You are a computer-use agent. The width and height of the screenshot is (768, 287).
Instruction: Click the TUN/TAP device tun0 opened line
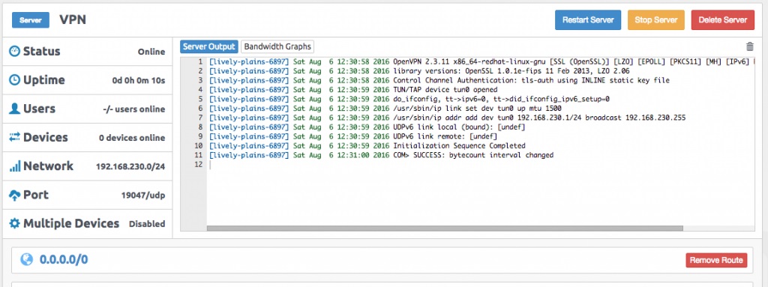tap(353, 90)
